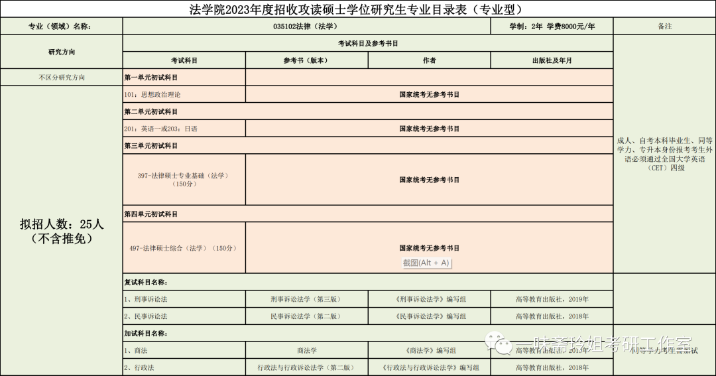
Task: Click the 截图(Alt + A) tooltip
Action: [426, 263]
